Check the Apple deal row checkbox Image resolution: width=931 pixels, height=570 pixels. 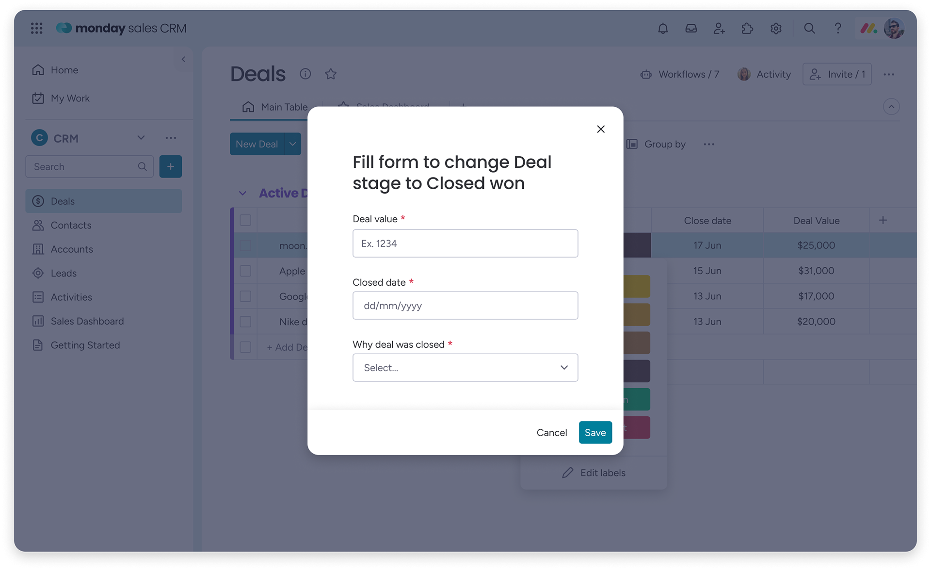[246, 271]
